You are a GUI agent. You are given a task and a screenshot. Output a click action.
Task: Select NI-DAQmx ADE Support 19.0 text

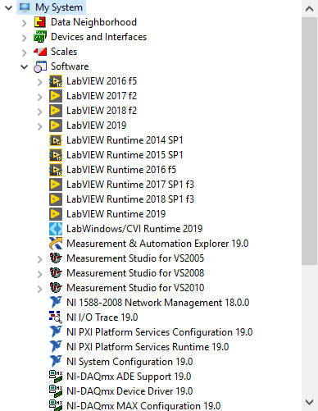point(129,377)
